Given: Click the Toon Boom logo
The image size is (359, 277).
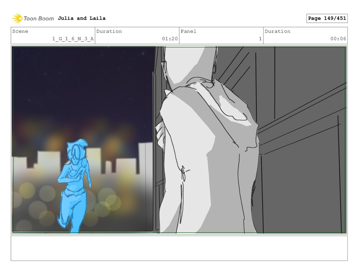Looking at the screenshot, I should click(x=33, y=18).
